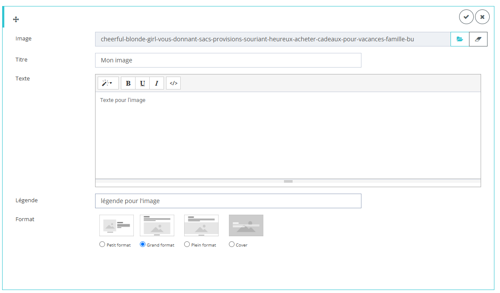500x293 pixels.
Task: Click into the Légende input field
Action: [228, 201]
